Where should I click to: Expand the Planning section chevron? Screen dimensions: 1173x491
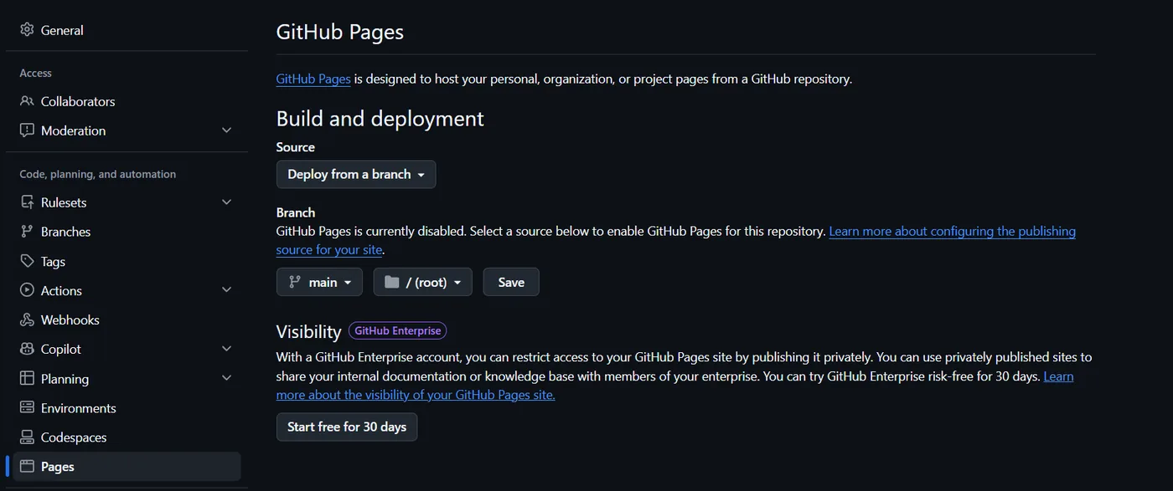(226, 378)
